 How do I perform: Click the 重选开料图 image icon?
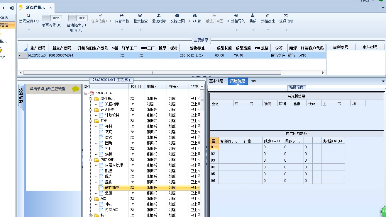tap(214, 16)
